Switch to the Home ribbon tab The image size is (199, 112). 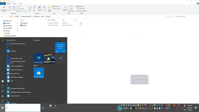coord(9,3)
